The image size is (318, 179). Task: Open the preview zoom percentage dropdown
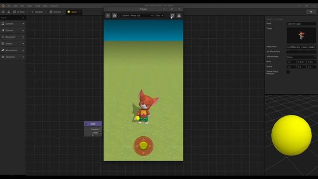(159, 15)
